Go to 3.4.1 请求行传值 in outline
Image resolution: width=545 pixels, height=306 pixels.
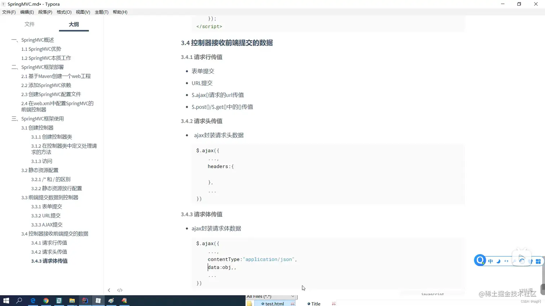pyautogui.click(x=49, y=243)
